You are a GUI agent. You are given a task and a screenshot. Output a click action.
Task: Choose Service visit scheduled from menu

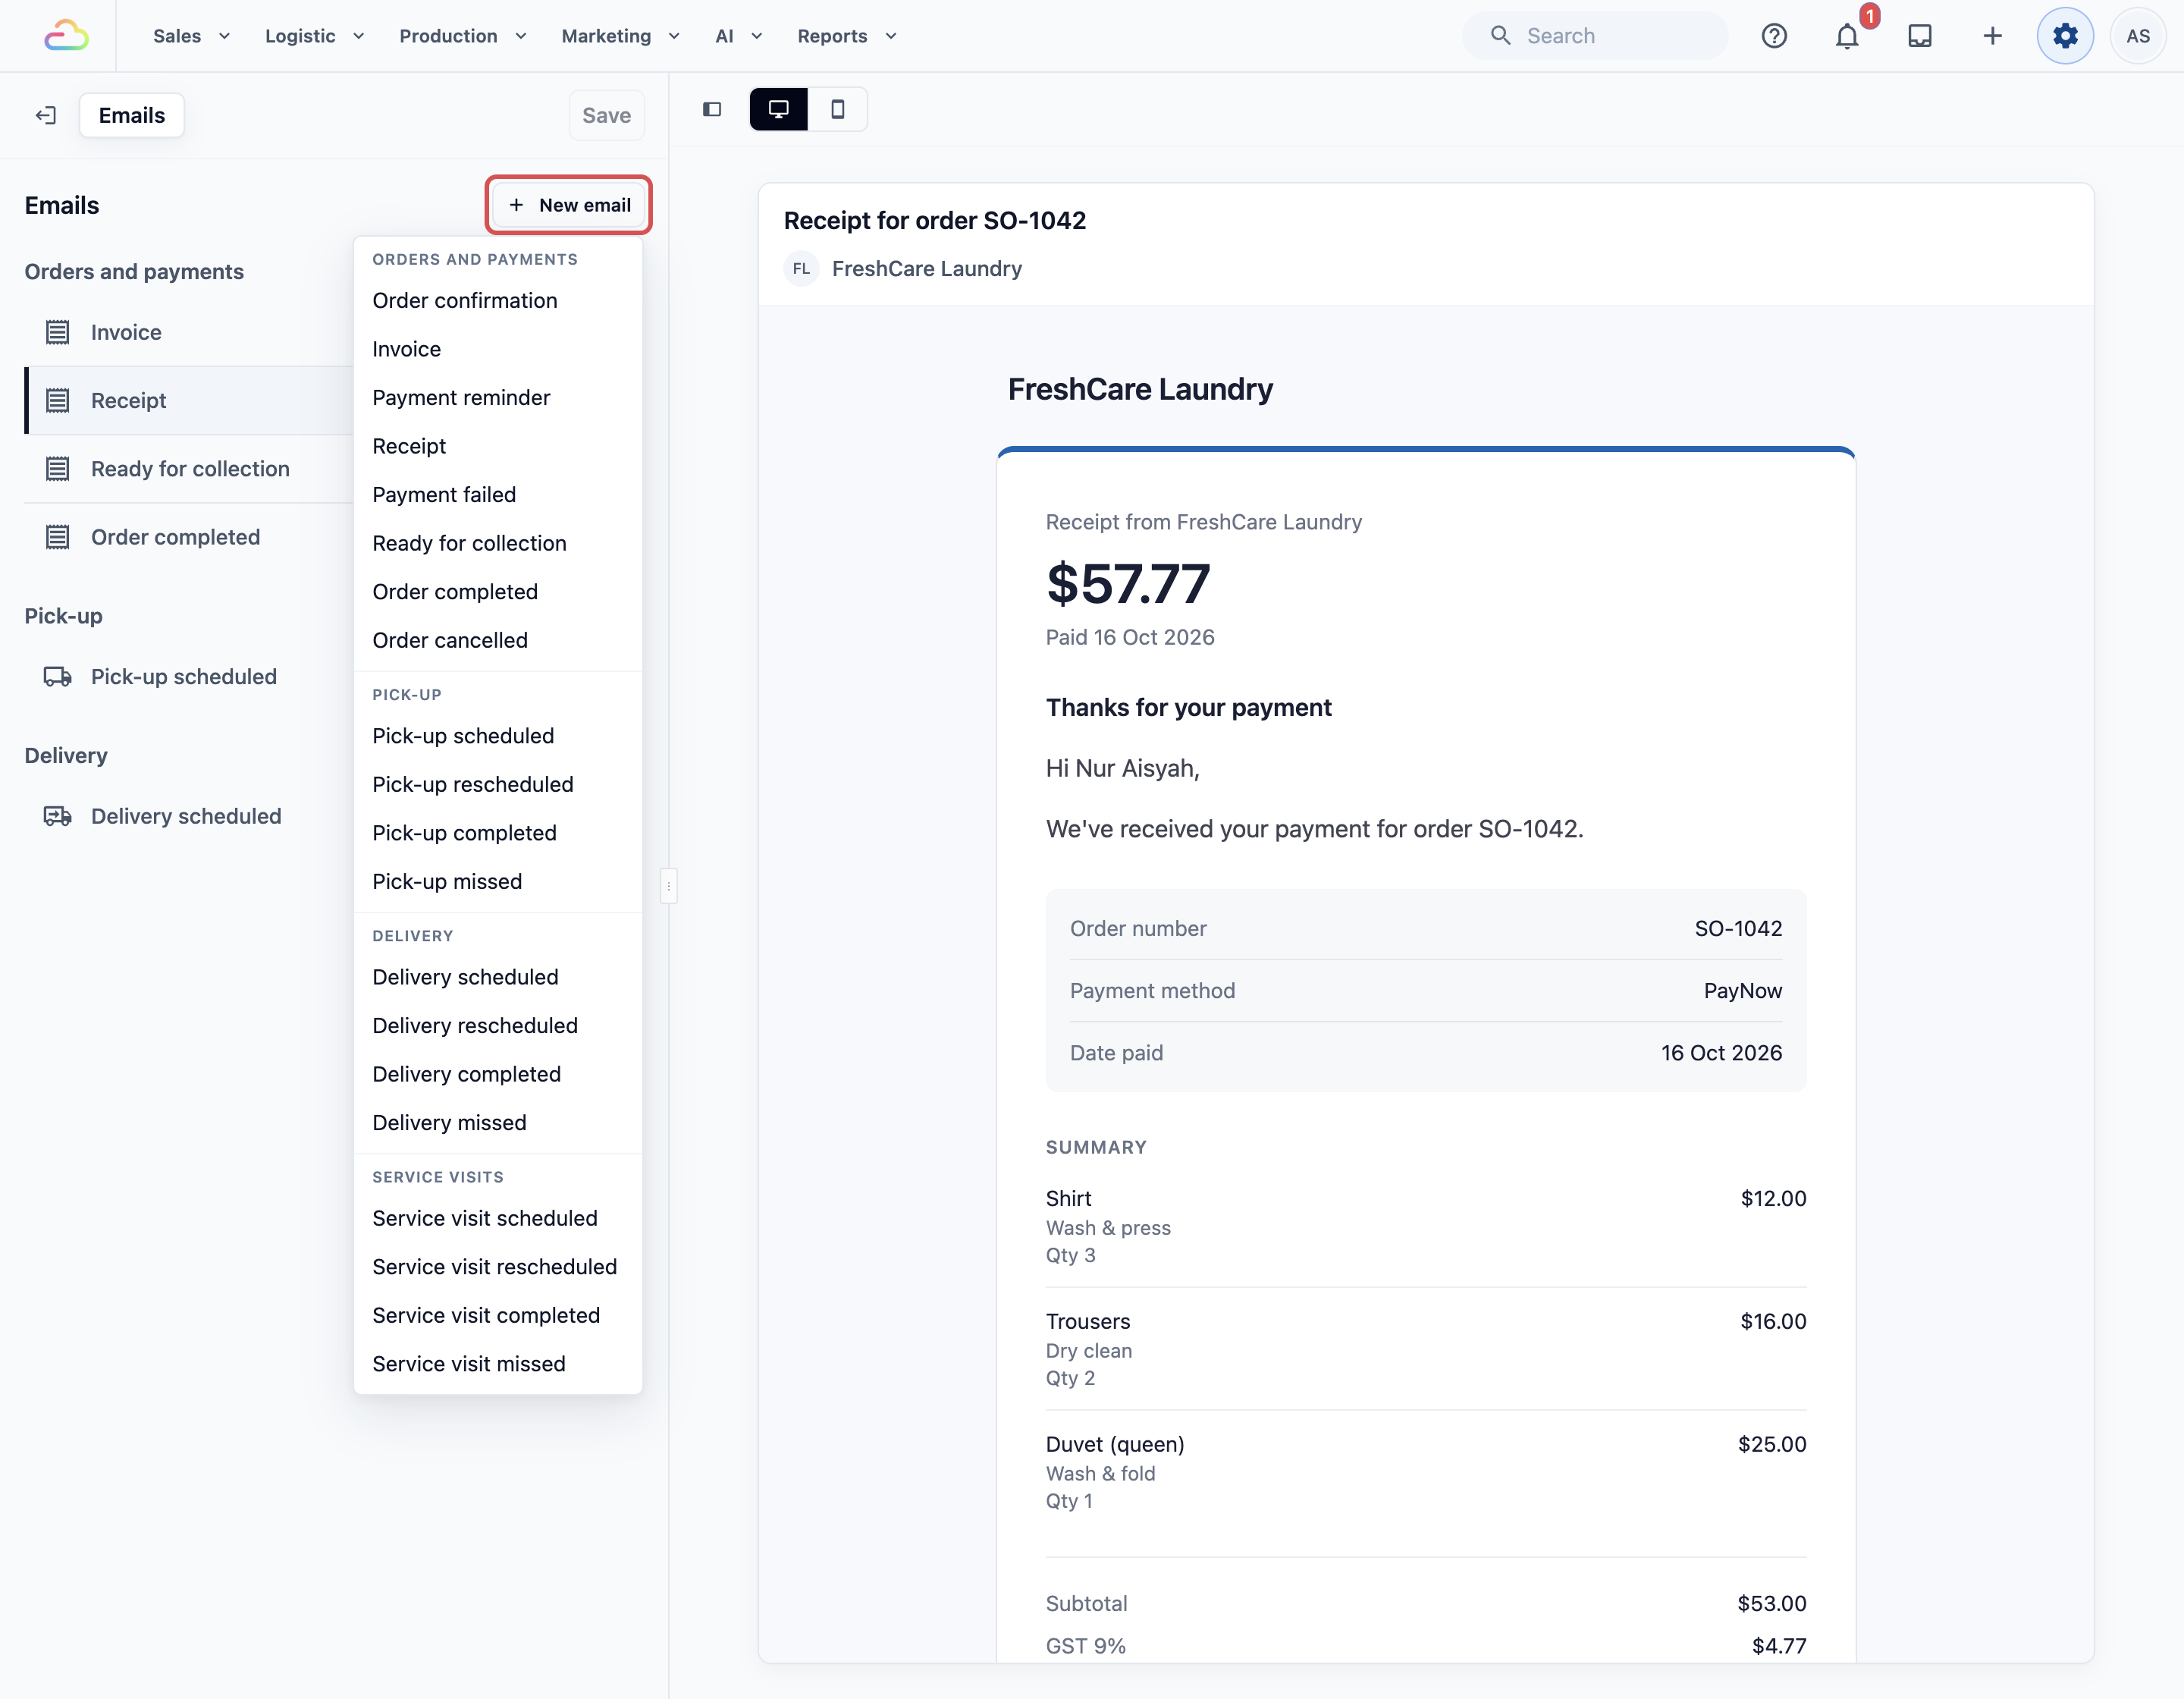[x=498, y=1218]
